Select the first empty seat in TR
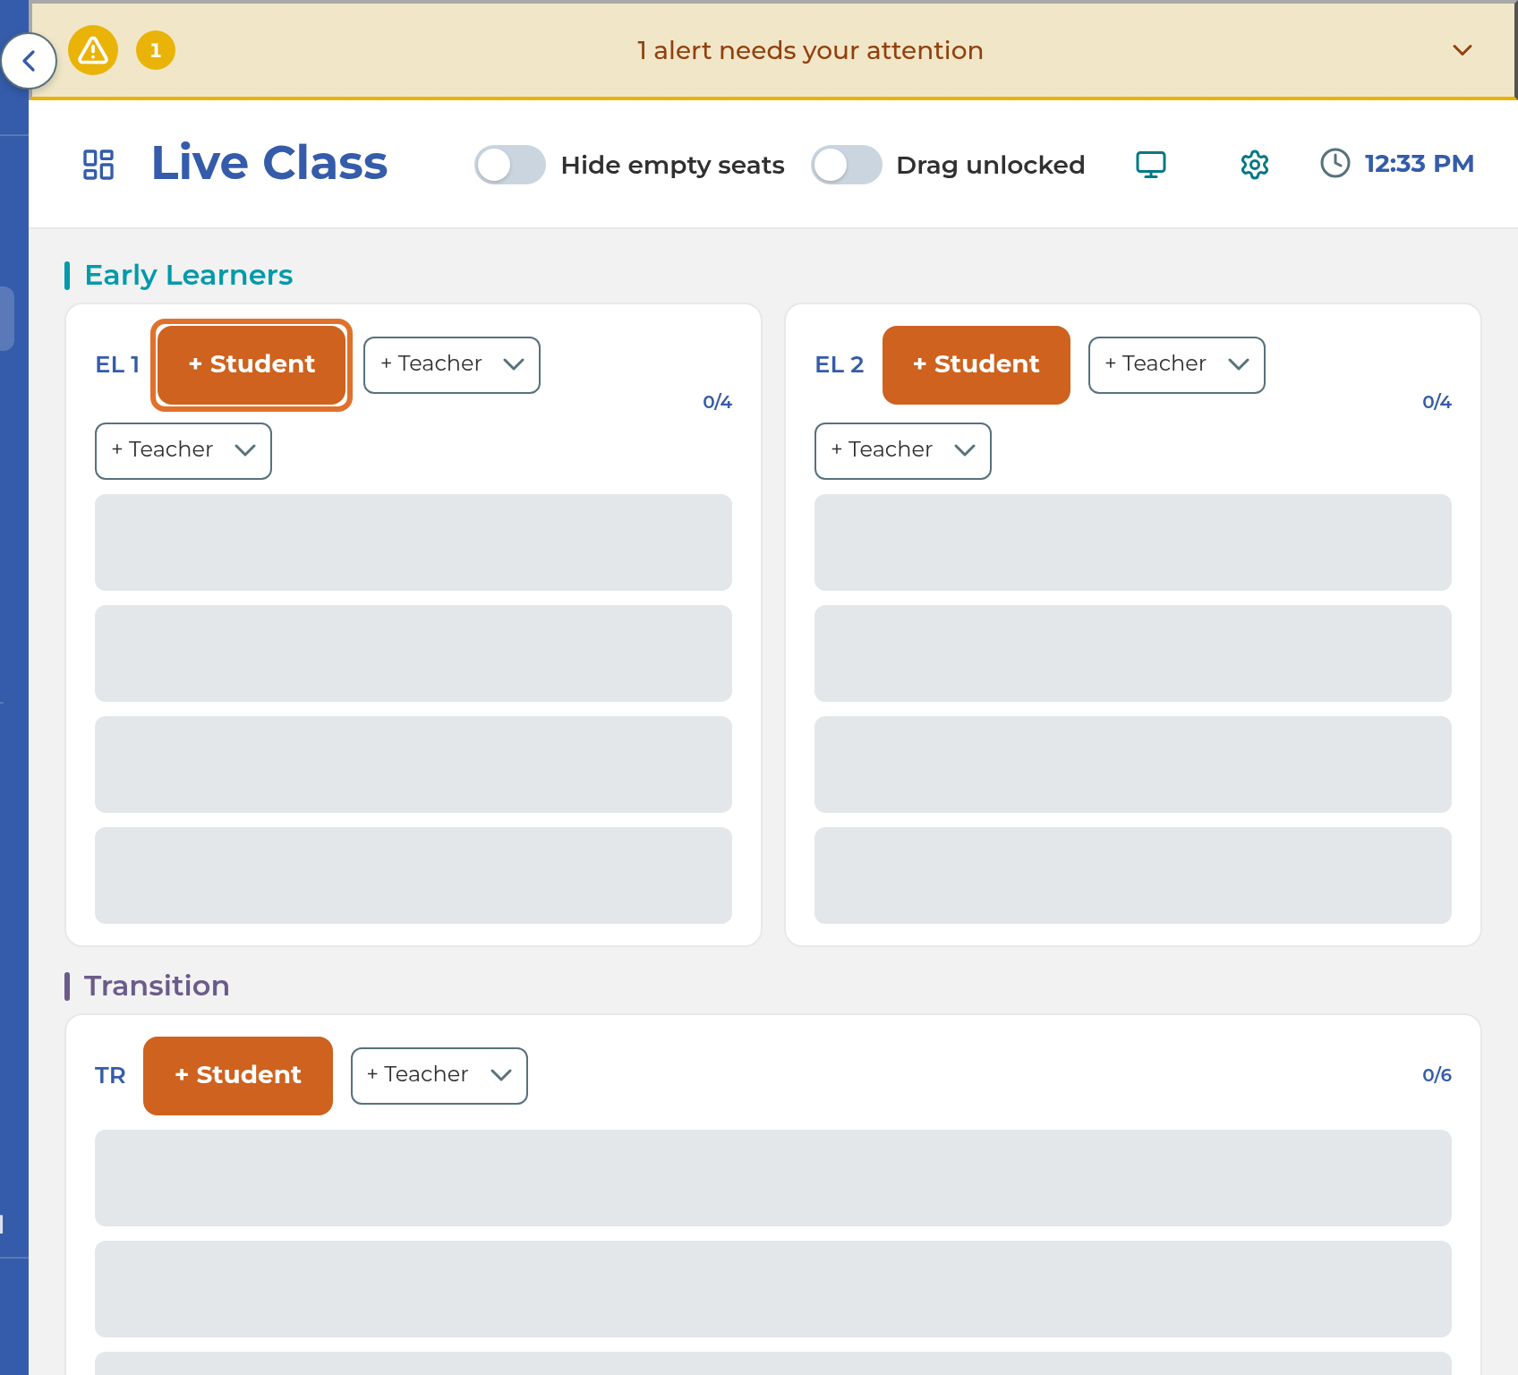This screenshot has width=1518, height=1375. click(x=773, y=1178)
